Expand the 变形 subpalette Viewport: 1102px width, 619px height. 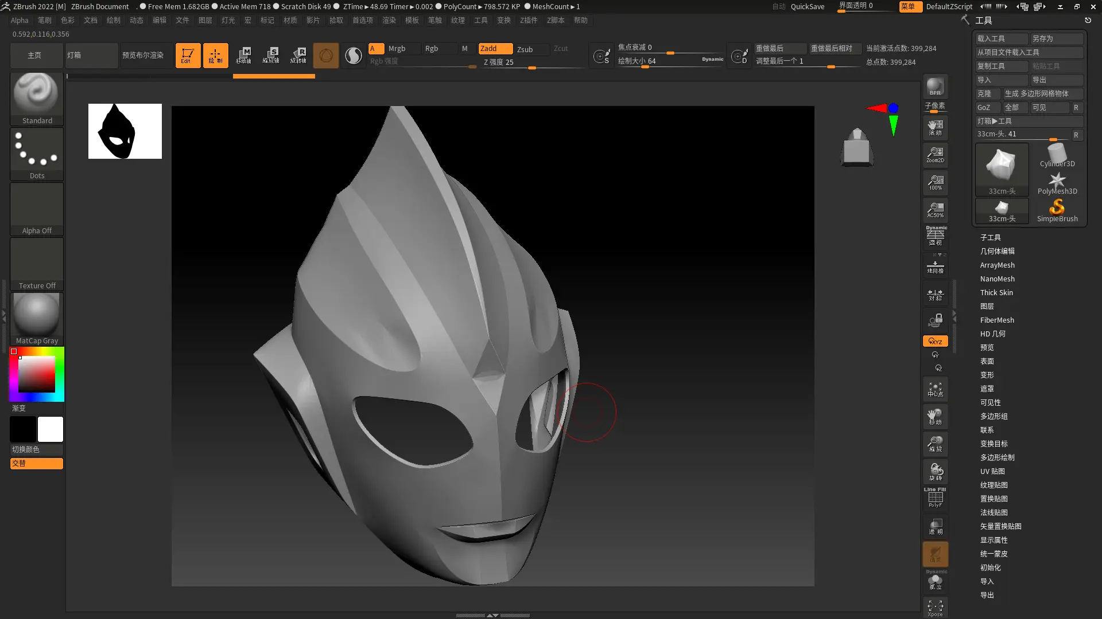coord(987,375)
